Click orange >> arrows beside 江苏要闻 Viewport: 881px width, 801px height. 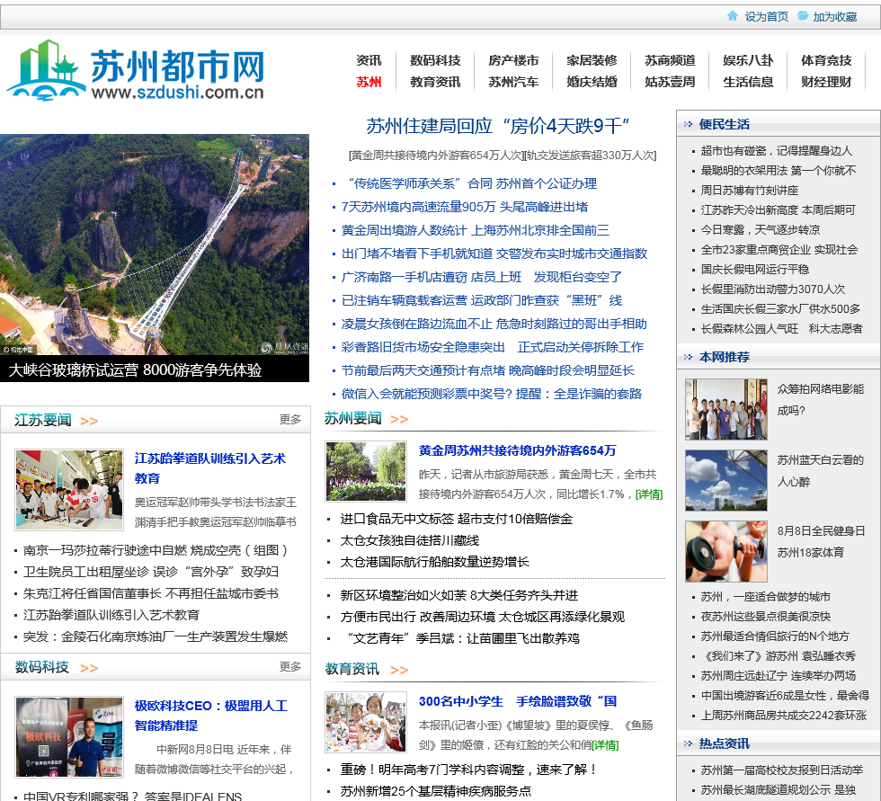[89, 422]
